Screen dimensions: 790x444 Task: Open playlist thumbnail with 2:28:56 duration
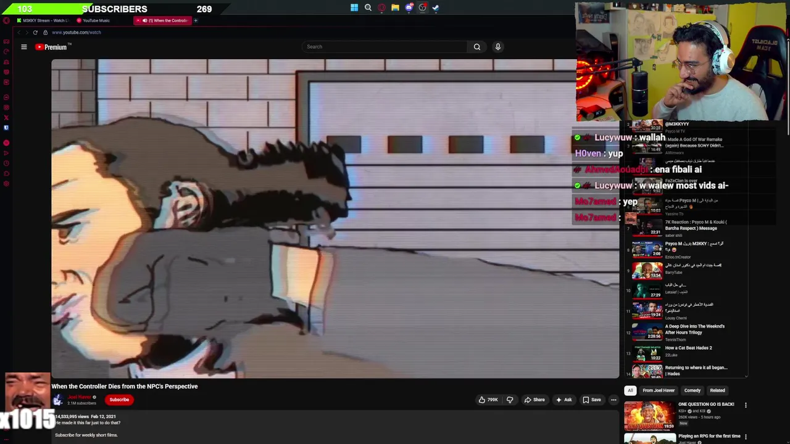[647, 332]
